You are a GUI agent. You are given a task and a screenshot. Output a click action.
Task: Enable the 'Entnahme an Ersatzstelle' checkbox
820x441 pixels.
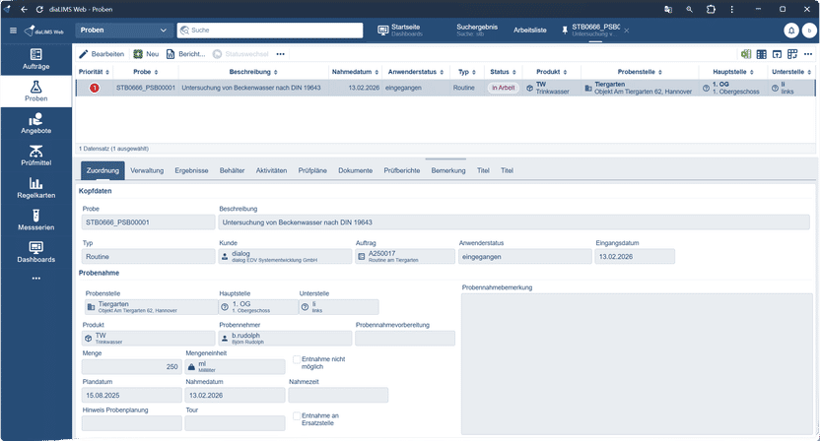(x=297, y=416)
